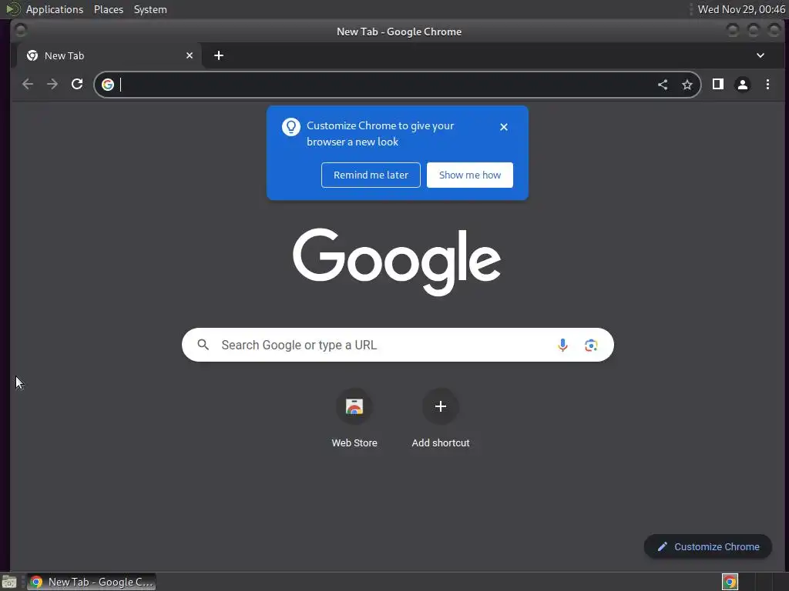The width and height of the screenshot is (789, 591).
Task: Click Remind me later
Action: (371, 175)
